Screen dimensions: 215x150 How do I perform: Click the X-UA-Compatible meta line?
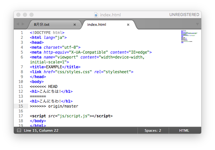point(91,52)
